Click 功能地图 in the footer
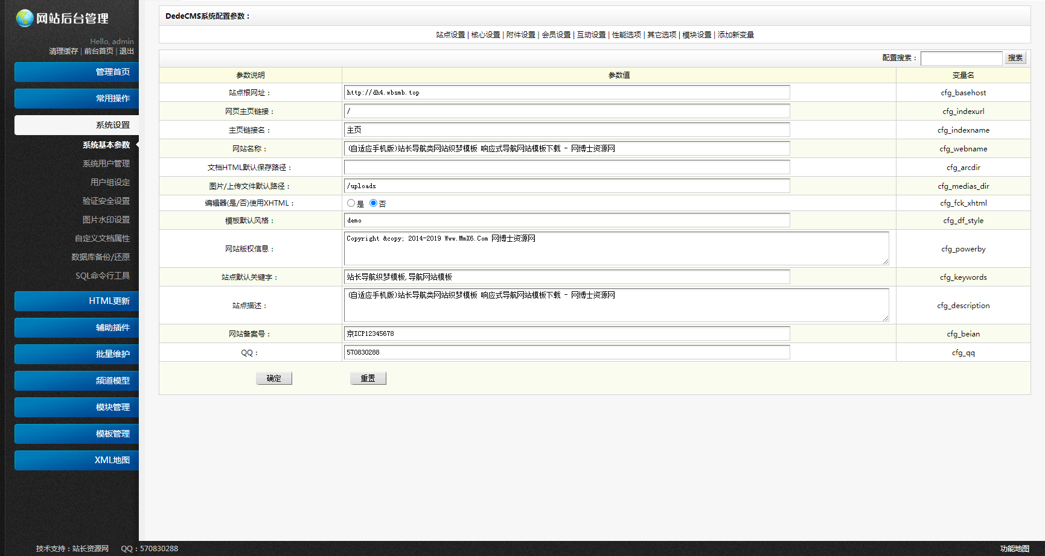 (x=1015, y=549)
